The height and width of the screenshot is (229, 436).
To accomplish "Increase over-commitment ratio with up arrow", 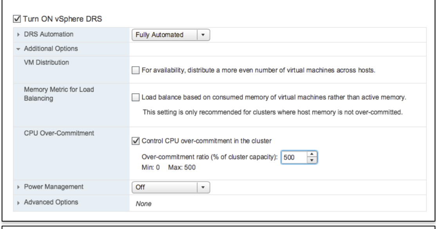I will click(312, 154).
